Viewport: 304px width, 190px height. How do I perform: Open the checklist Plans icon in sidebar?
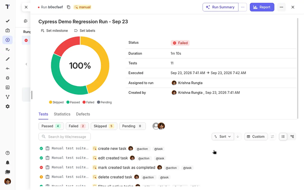coord(7,50)
